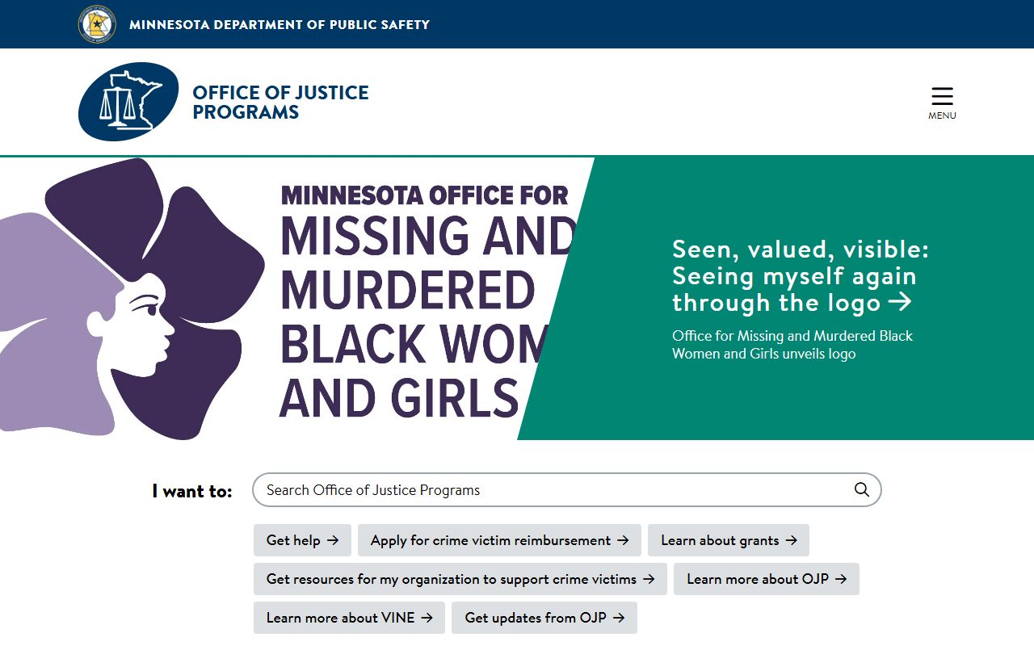Viewport: 1034px width, 646px height.
Task: Open the Office of Justice Programs title link
Action: pos(280,103)
